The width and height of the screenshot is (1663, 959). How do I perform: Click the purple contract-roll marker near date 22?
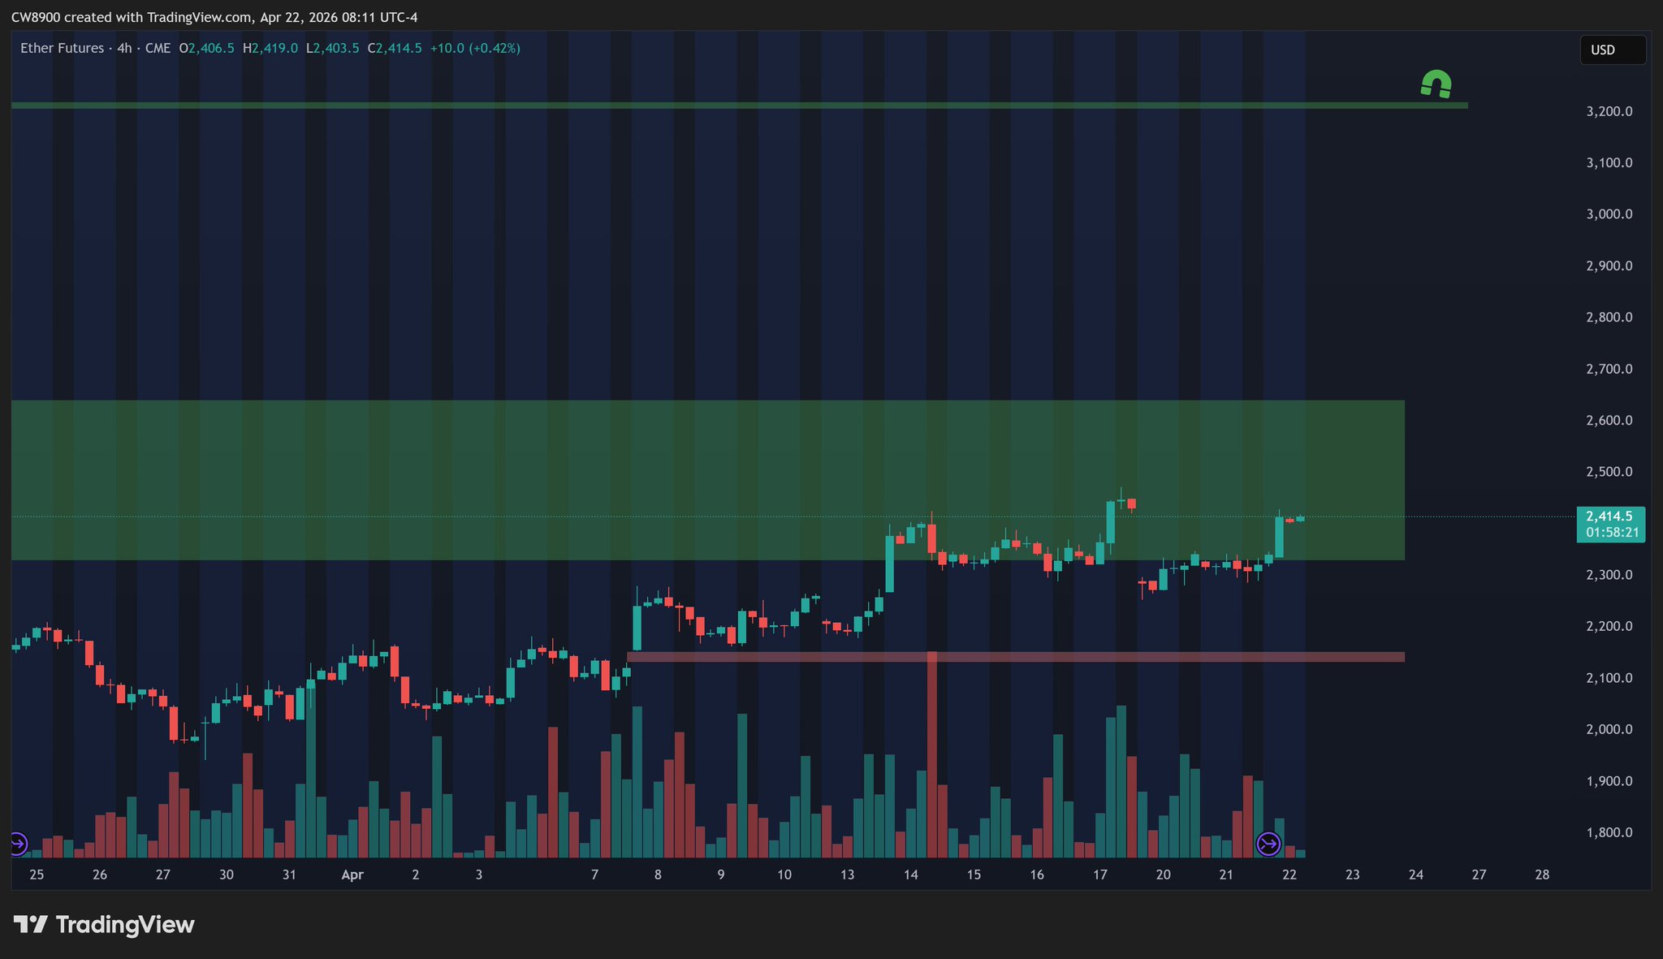tap(1268, 845)
